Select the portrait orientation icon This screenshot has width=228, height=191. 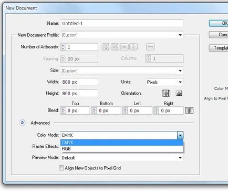tap(166, 93)
